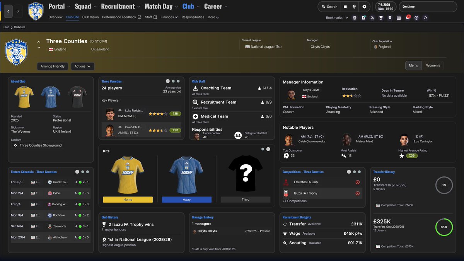
Task: Click the Emirates FA Cup eliminated icon
Action: [x=357, y=182]
